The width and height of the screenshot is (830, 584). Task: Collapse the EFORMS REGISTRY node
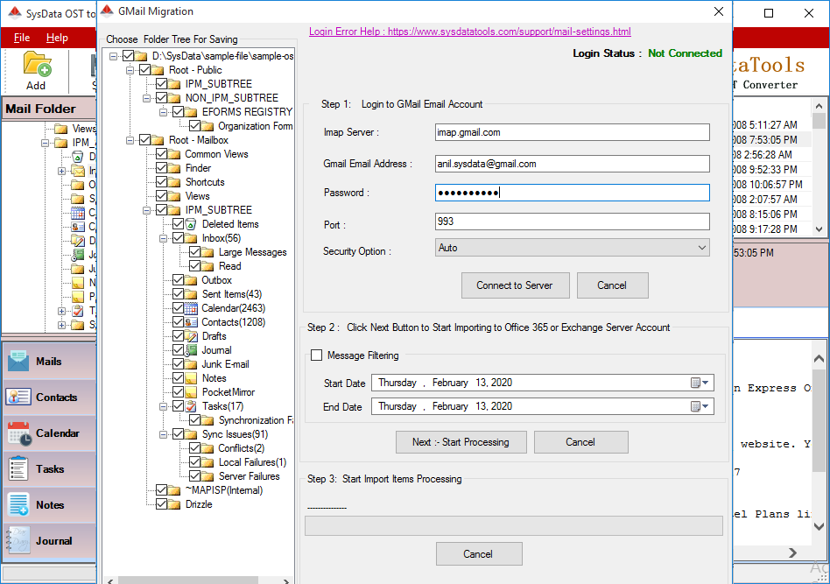click(x=163, y=112)
